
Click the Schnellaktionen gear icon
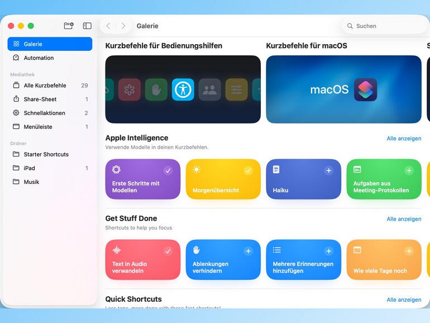(x=16, y=113)
